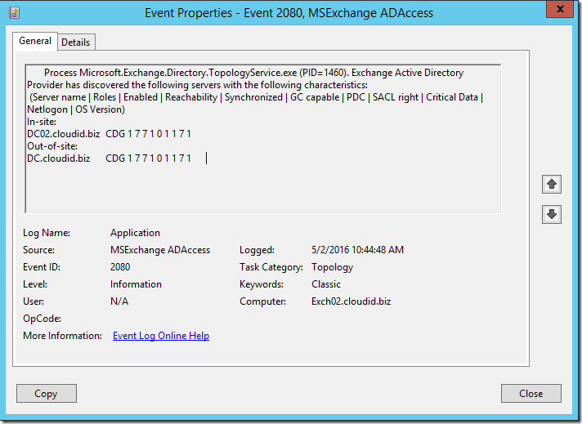Click the More Information: label
Image resolution: width=582 pixels, height=424 pixels.
click(62, 336)
